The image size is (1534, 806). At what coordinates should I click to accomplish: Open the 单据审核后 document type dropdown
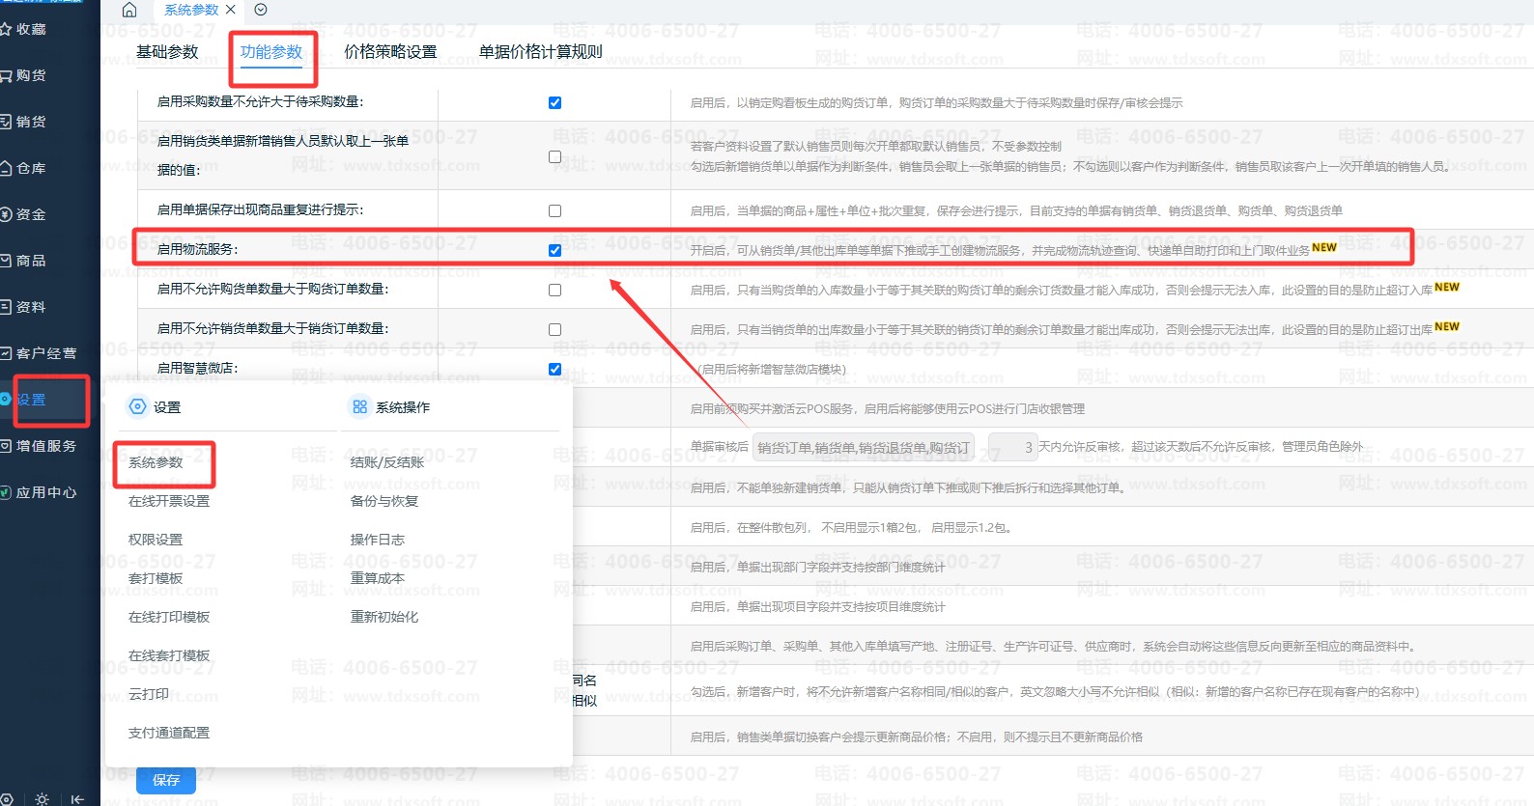(x=863, y=448)
